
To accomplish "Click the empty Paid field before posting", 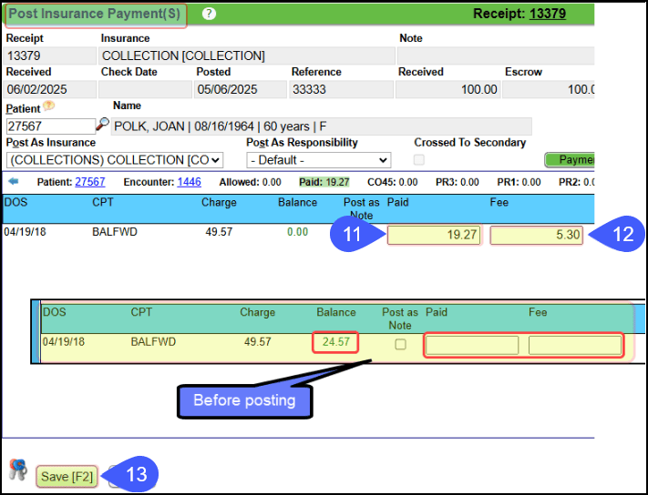I will pos(472,345).
